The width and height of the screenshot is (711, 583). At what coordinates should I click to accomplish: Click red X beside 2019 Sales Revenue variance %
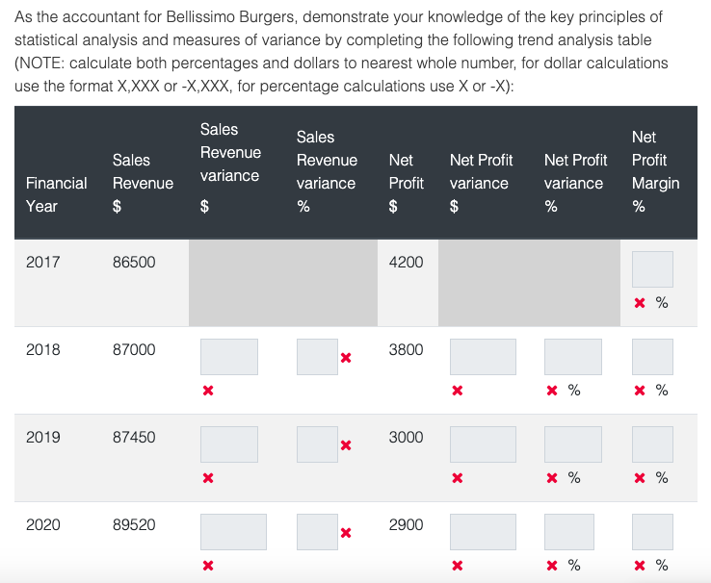pos(346,445)
